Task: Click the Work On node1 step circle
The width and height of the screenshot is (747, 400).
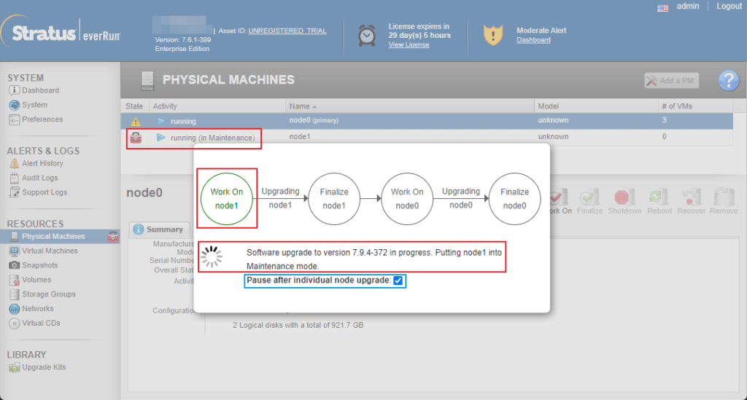Action: (x=226, y=199)
